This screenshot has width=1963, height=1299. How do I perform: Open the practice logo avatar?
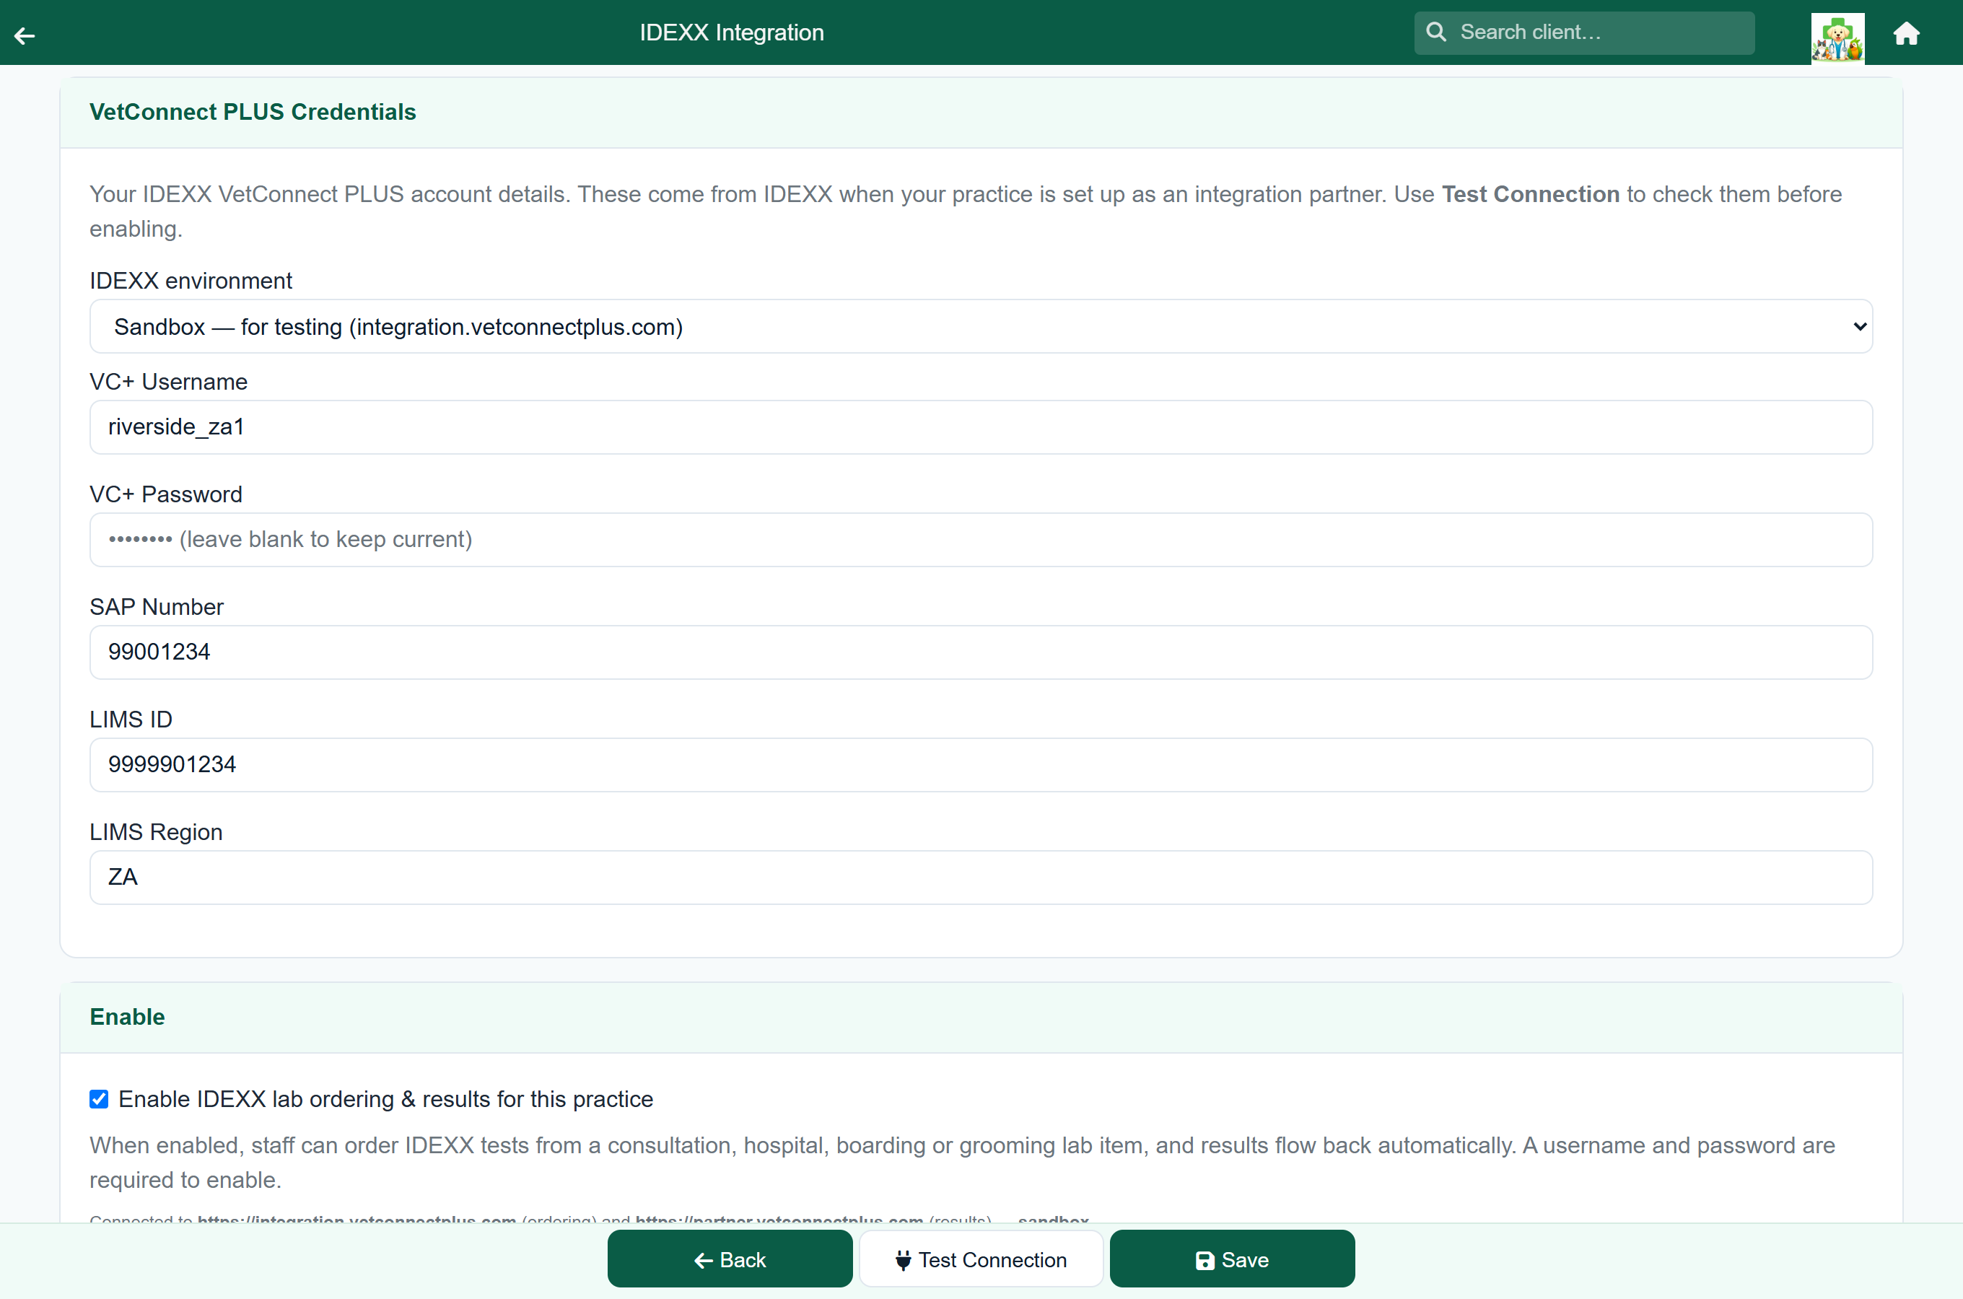click(1837, 38)
